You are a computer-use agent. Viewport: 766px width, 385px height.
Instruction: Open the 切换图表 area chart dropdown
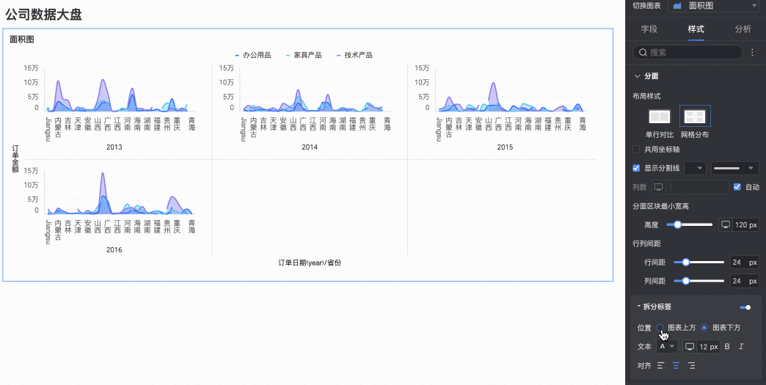click(712, 5)
